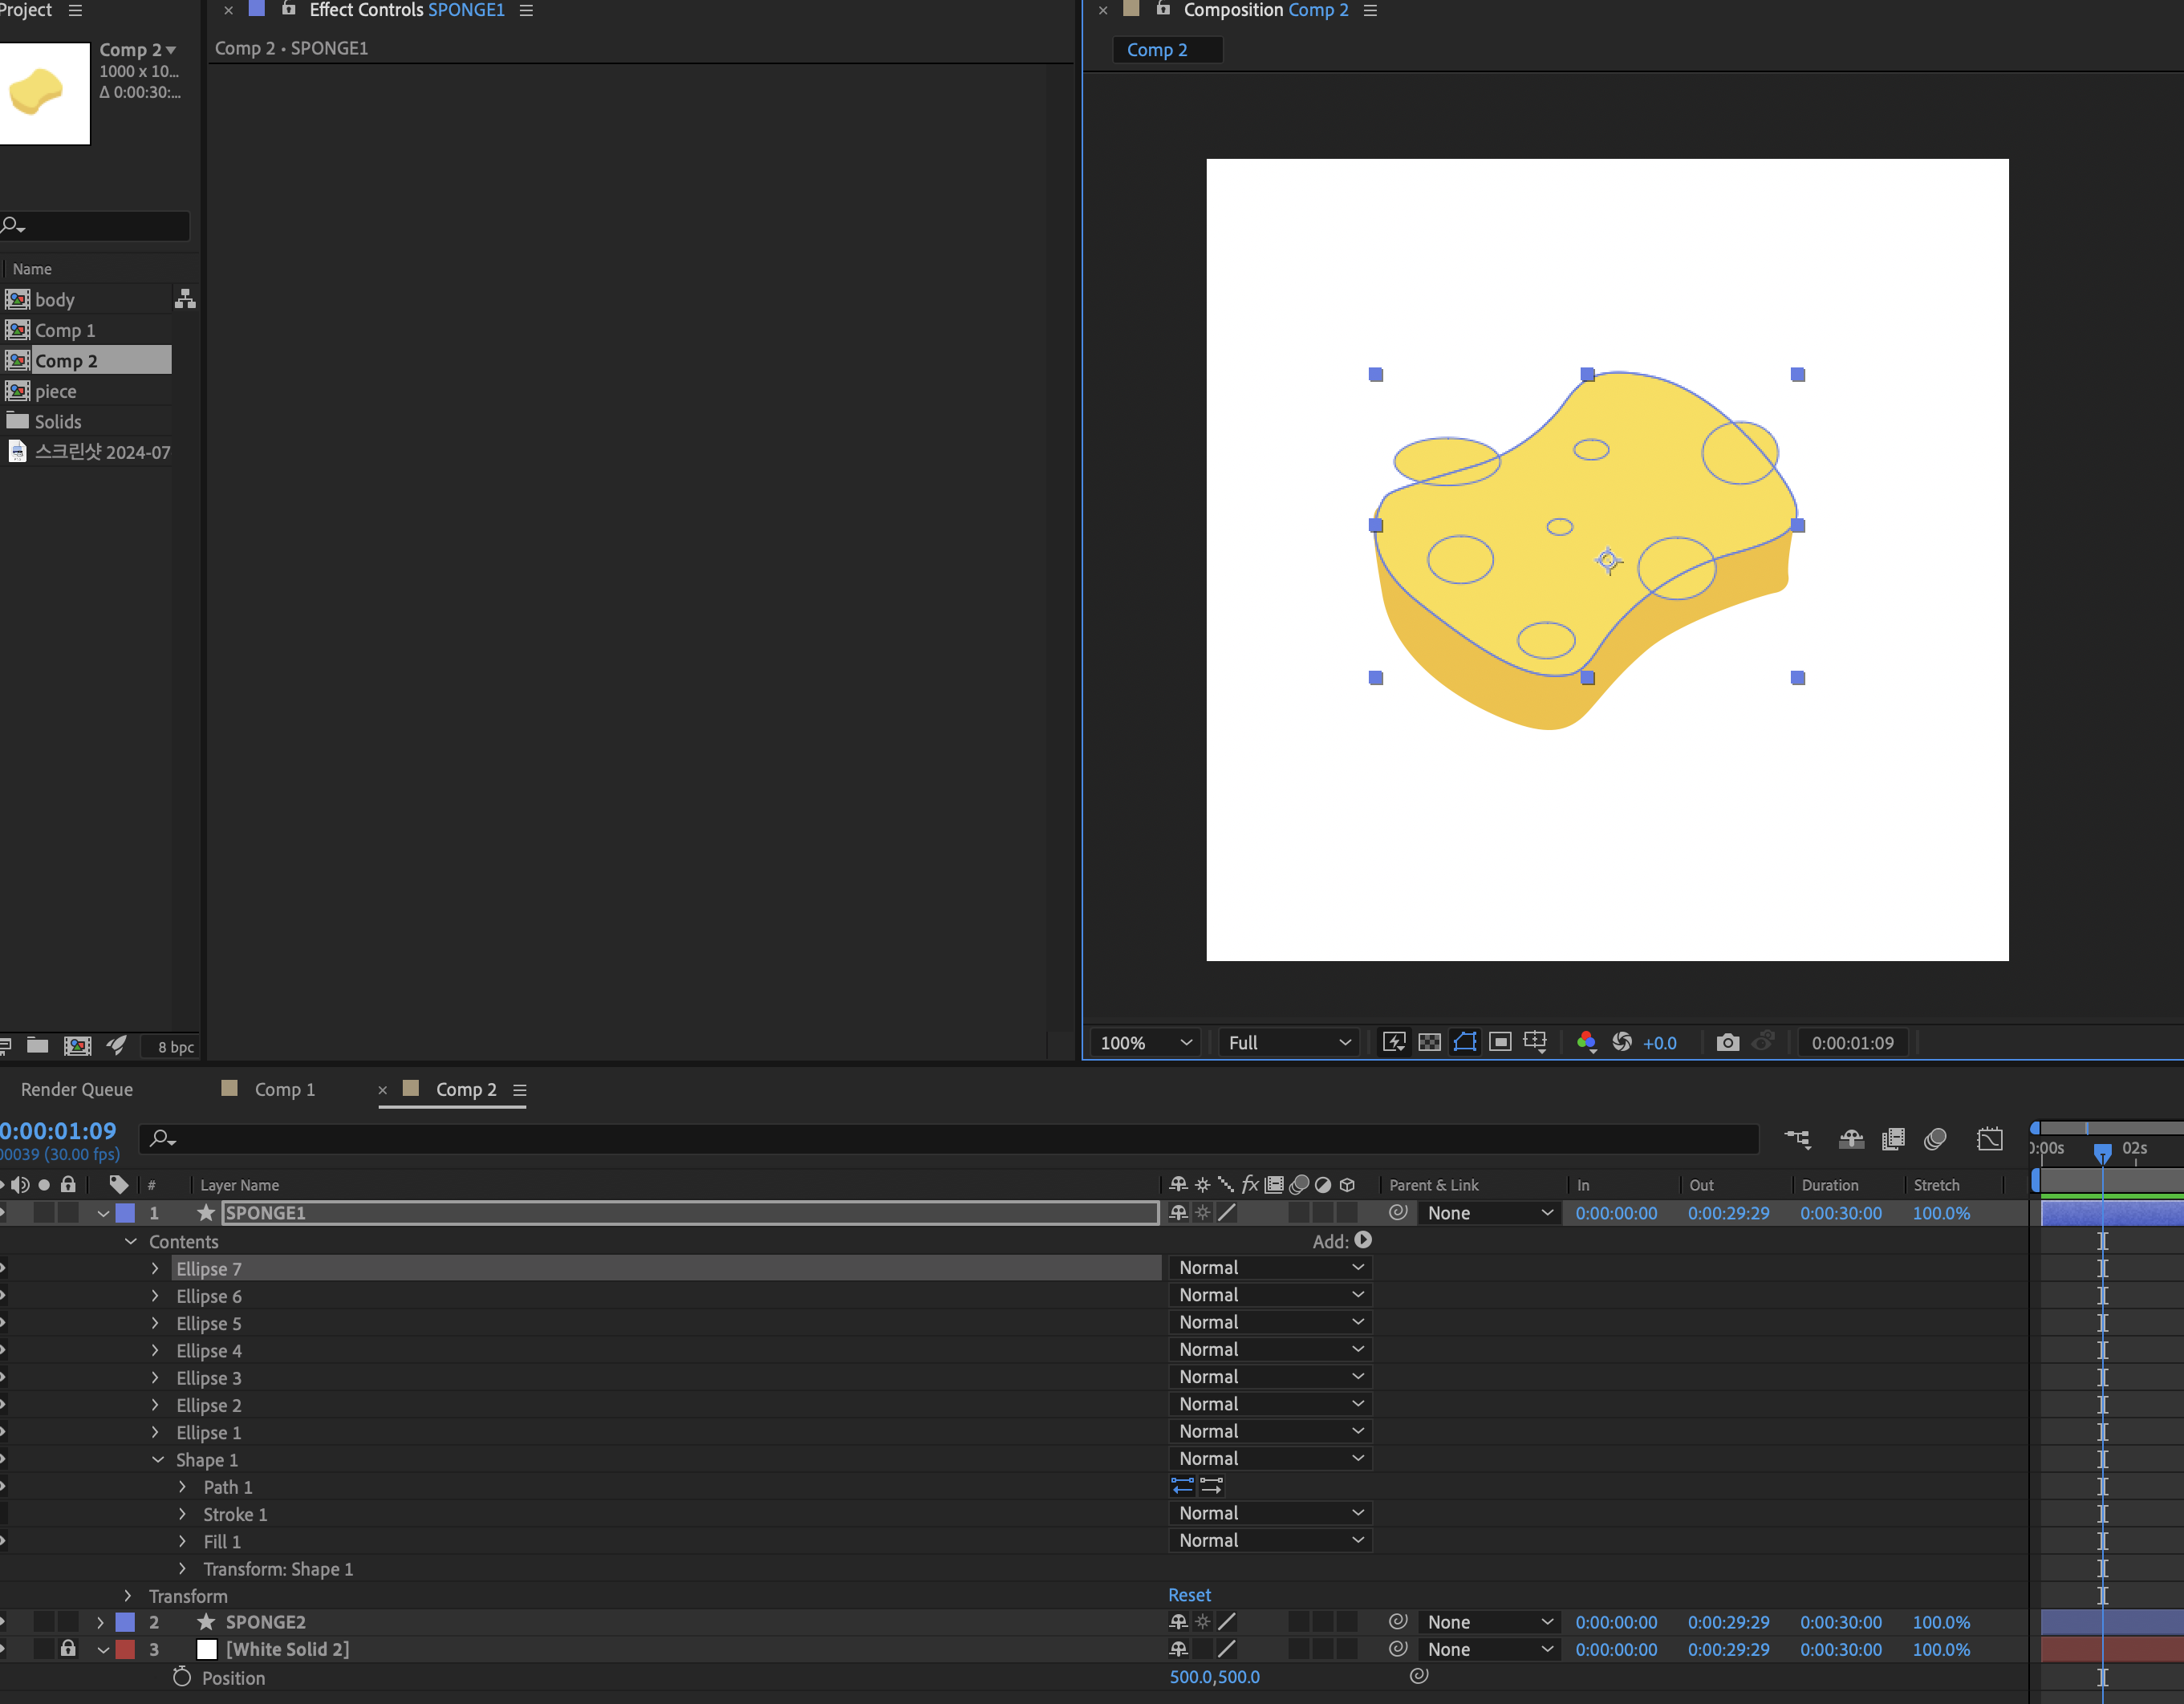2184x1704 pixels.
Task: Click Interpret Footage icon in Project panel
Action: [5, 1045]
